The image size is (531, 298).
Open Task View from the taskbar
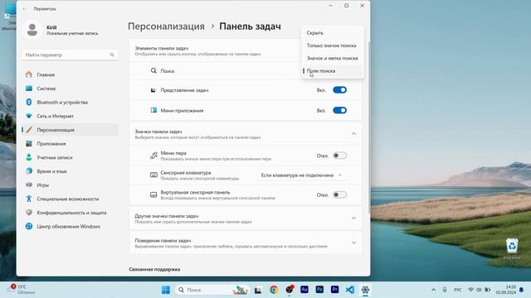[258, 290]
